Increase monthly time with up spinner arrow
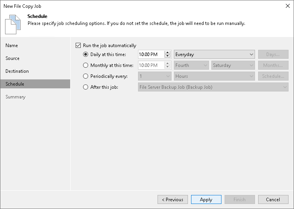294x209 pixels. [167, 63]
